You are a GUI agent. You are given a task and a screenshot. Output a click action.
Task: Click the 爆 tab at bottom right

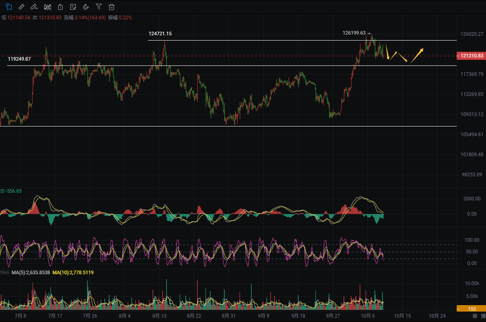483,316
